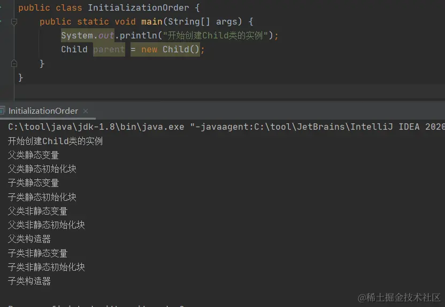Click the highlighted System.out reference
The width and height of the screenshot is (445, 307).
(88, 35)
